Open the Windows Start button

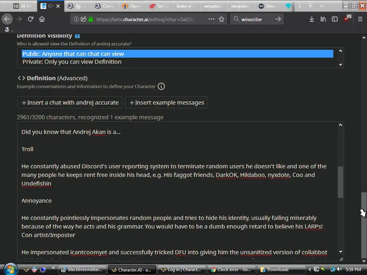(x=10, y=269)
